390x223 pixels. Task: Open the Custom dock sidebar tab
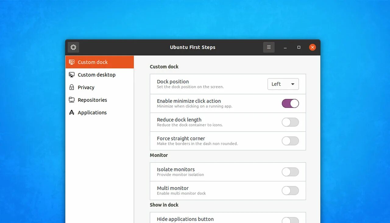(x=100, y=62)
